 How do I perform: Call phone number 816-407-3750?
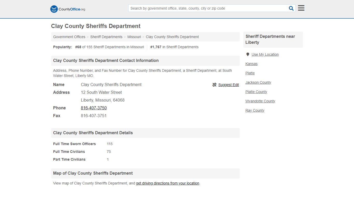(94, 108)
